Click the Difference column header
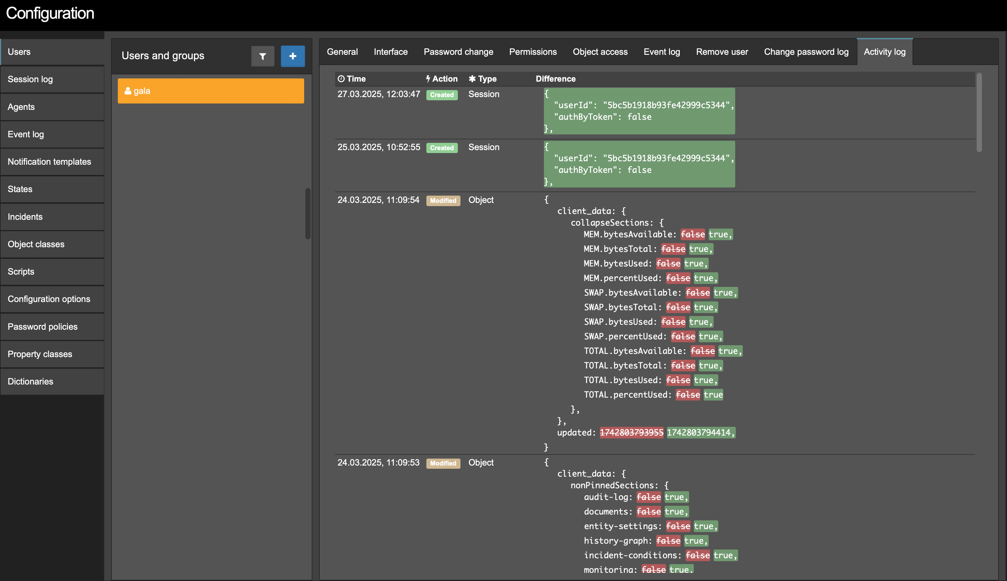Viewport: 1007px width, 581px height. [555, 79]
